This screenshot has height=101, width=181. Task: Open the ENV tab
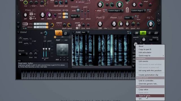[x=137, y=33]
